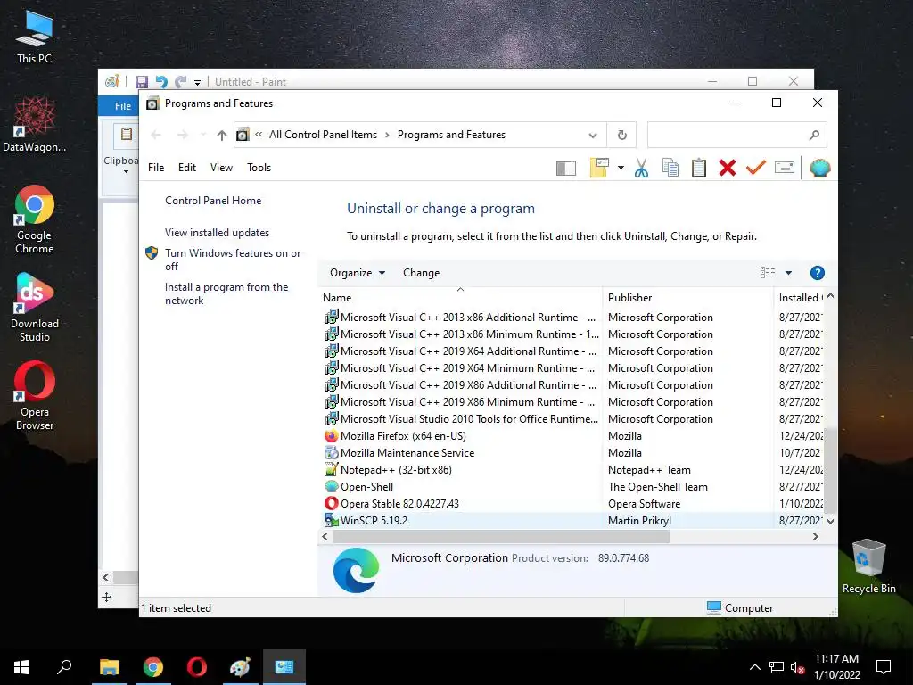Click the taskbar search magnifier

coord(64,667)
